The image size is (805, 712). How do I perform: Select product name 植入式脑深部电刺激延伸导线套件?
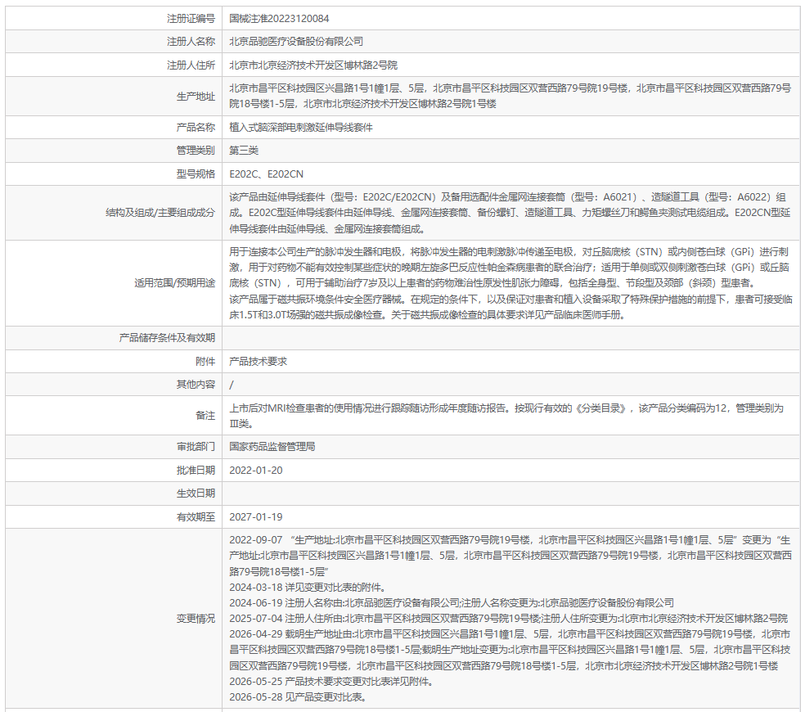pyautogui.click(x=301, y=128)
